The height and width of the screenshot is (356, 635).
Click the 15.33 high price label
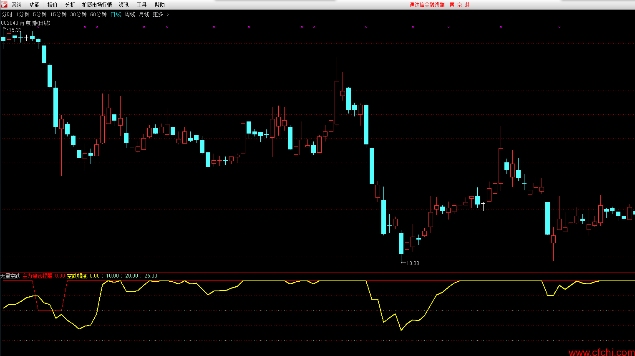15,30
